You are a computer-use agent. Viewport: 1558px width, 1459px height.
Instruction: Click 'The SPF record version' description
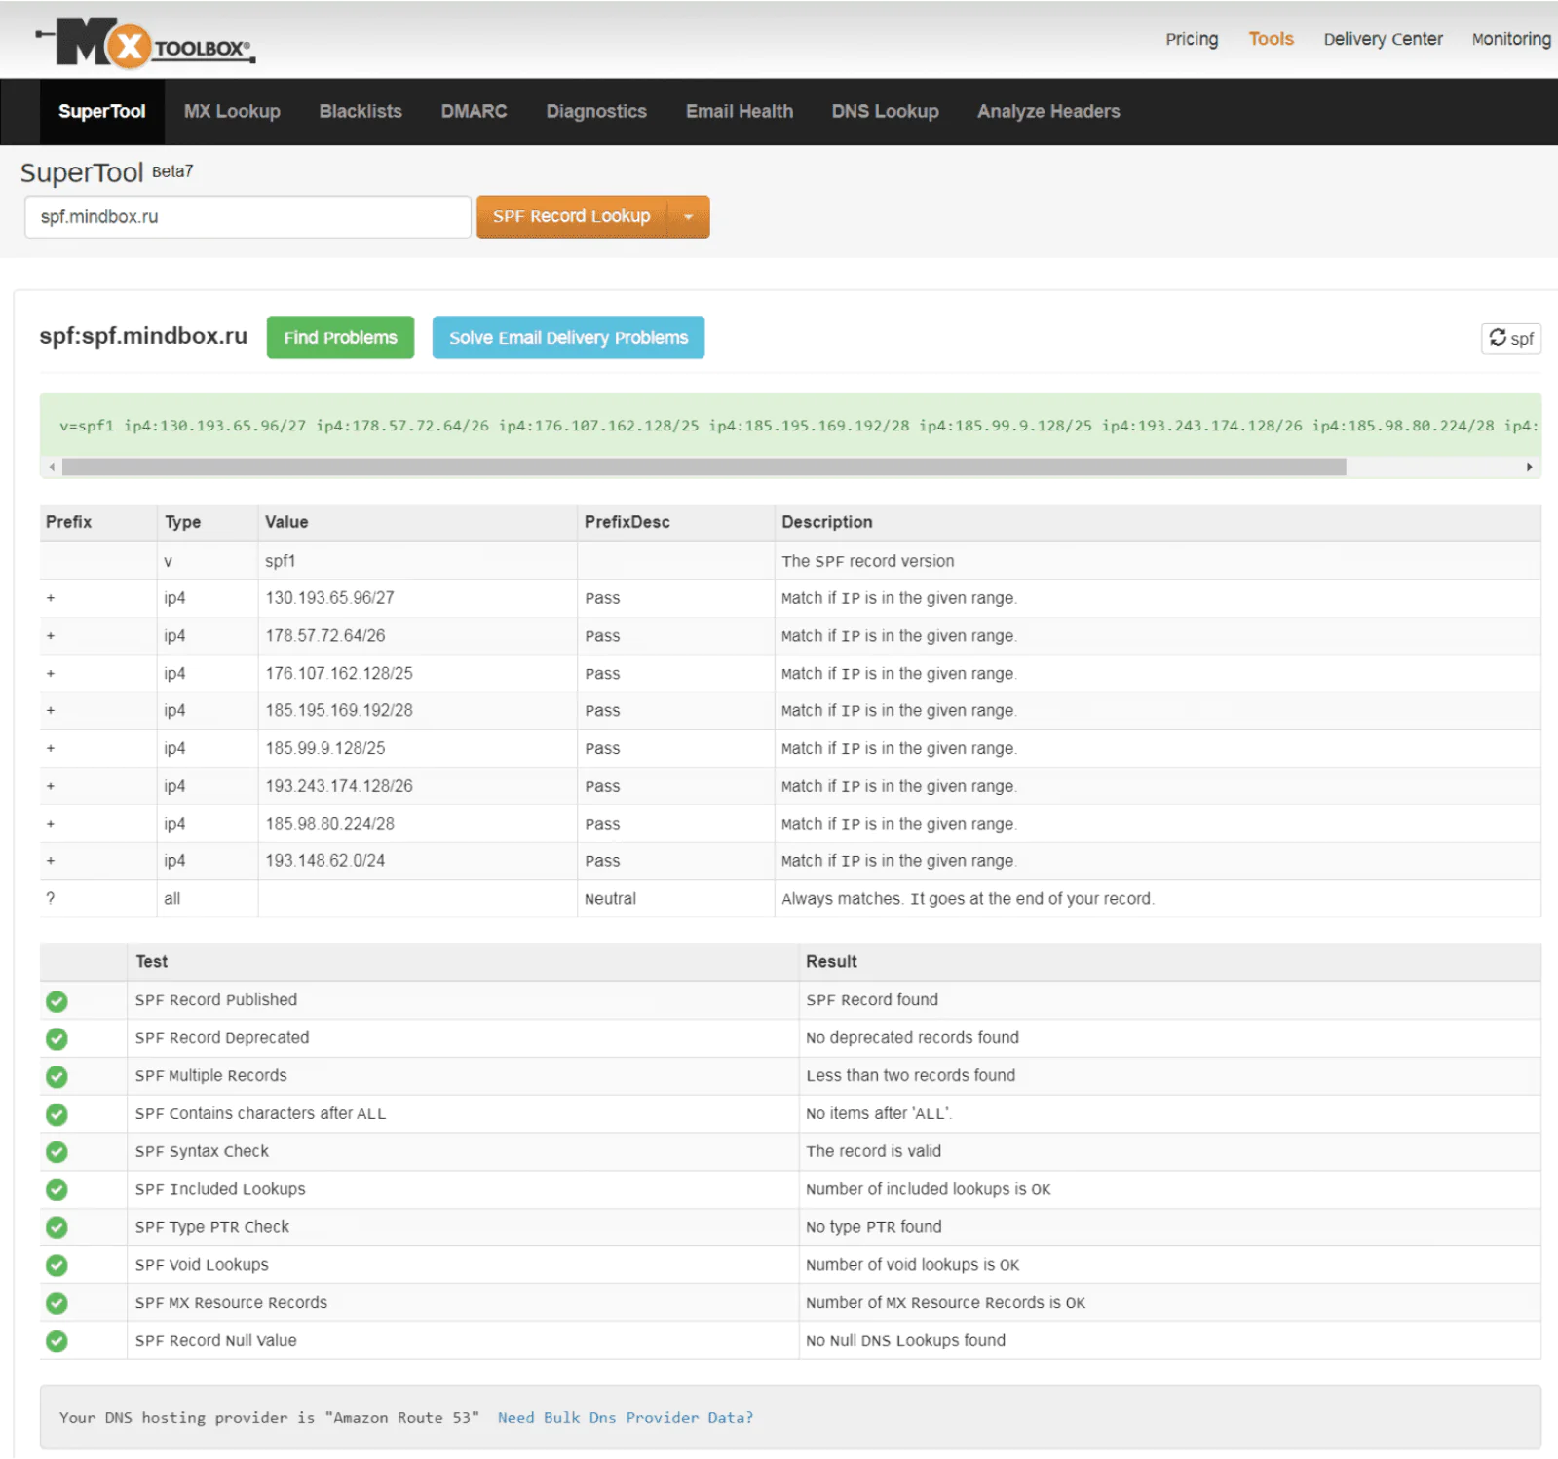(867, 561)
